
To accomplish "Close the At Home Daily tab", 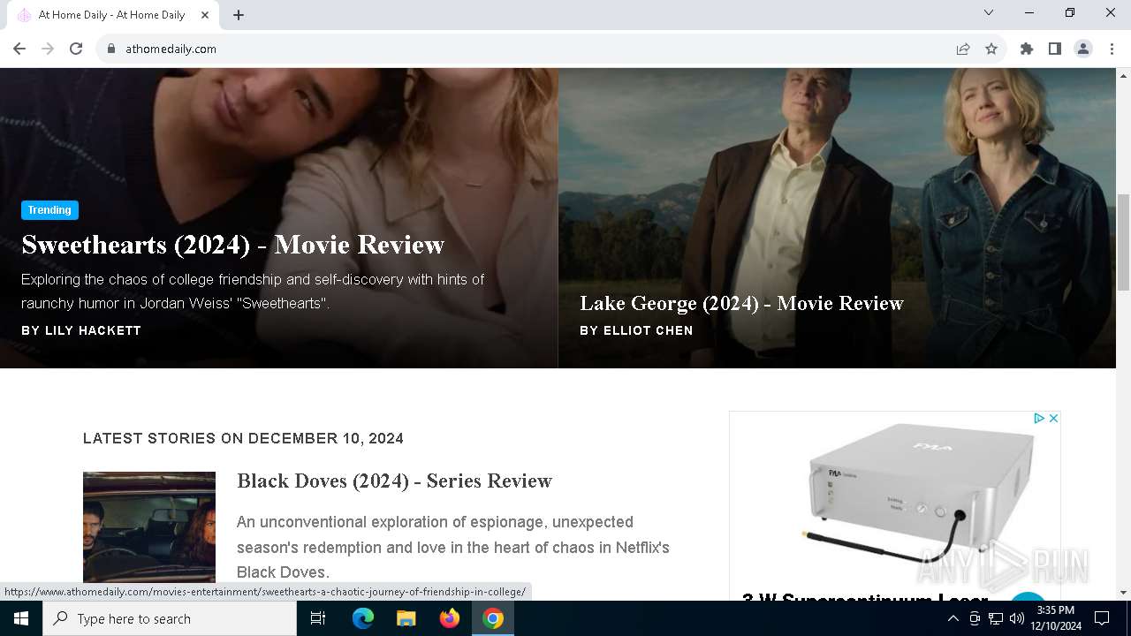I will (205, 15).
